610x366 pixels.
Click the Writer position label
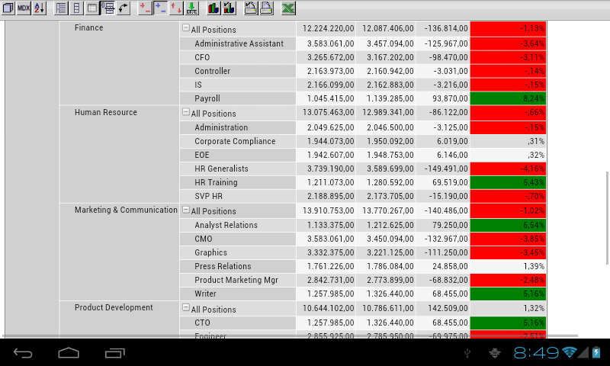205,294
